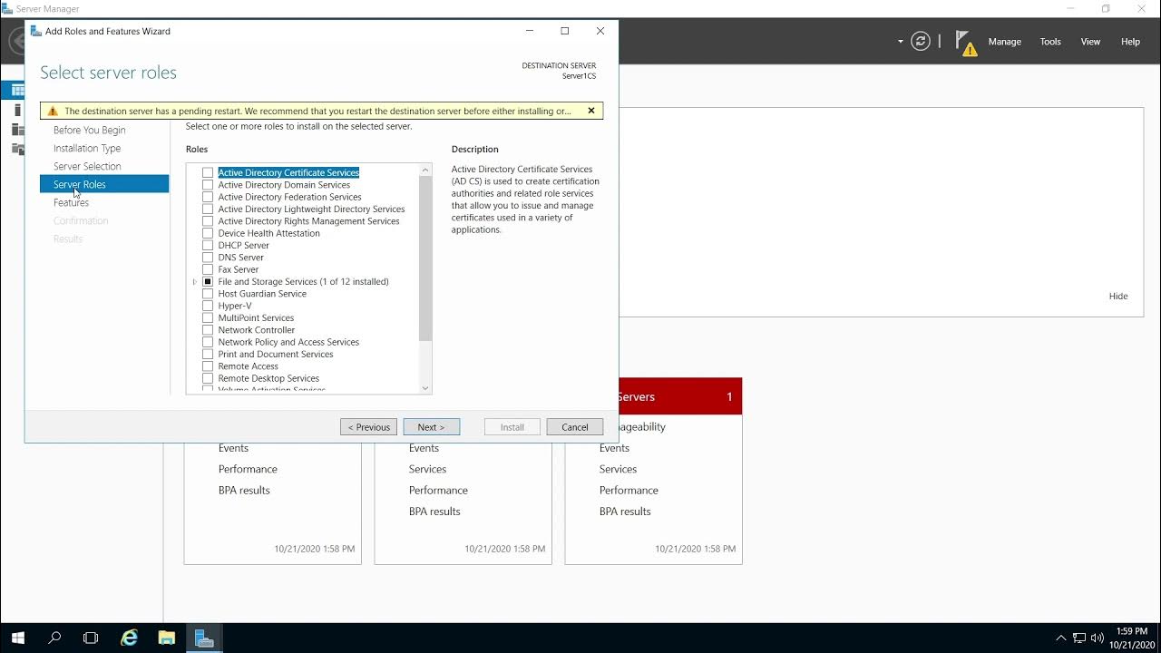Tick the DHCP Server role checkbox
This screenshot has width=1161, height=653.
[208, 246]
